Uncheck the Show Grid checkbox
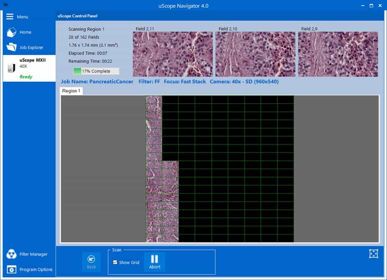387x280 pixels. (115, 262)
